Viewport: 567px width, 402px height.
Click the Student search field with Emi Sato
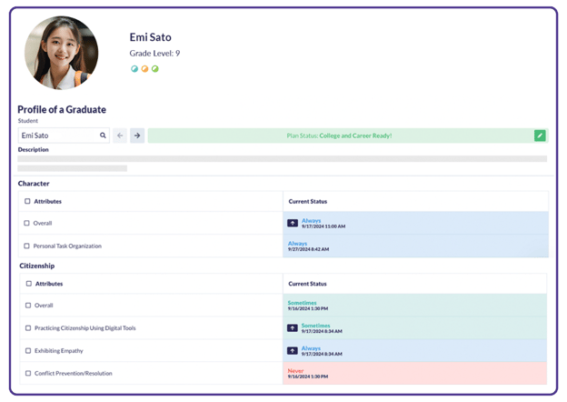[x=64, y=136]
